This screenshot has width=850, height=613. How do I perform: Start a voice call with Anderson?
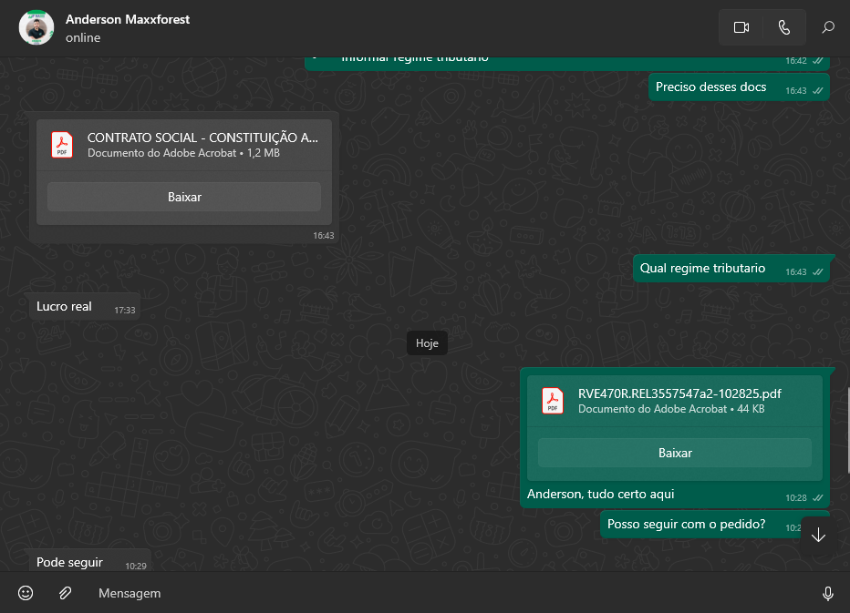click(x=784, y=27)
